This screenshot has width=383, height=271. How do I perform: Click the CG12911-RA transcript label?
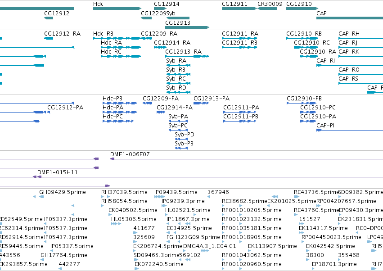[x=240, y=33]
